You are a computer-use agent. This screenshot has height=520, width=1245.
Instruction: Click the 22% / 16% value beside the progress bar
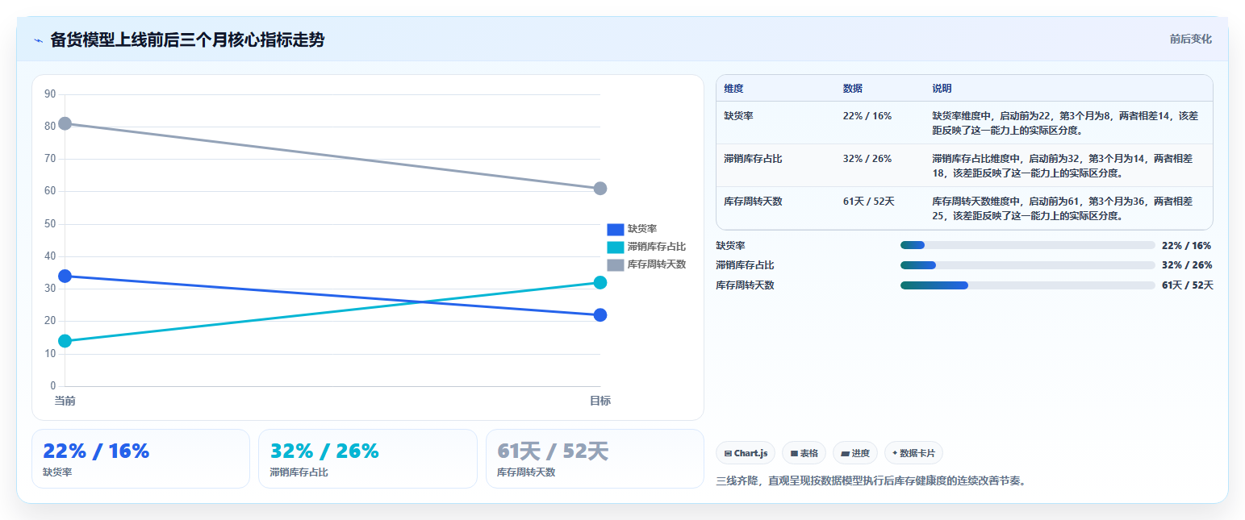pos(1186,246)
